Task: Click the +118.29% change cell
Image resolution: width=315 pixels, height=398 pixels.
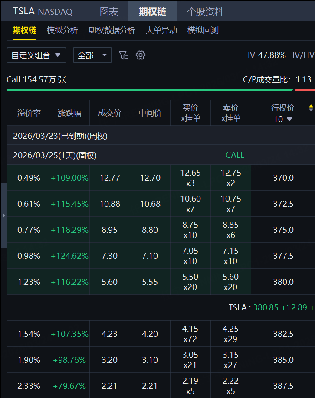Action: (x=69, y=230)
